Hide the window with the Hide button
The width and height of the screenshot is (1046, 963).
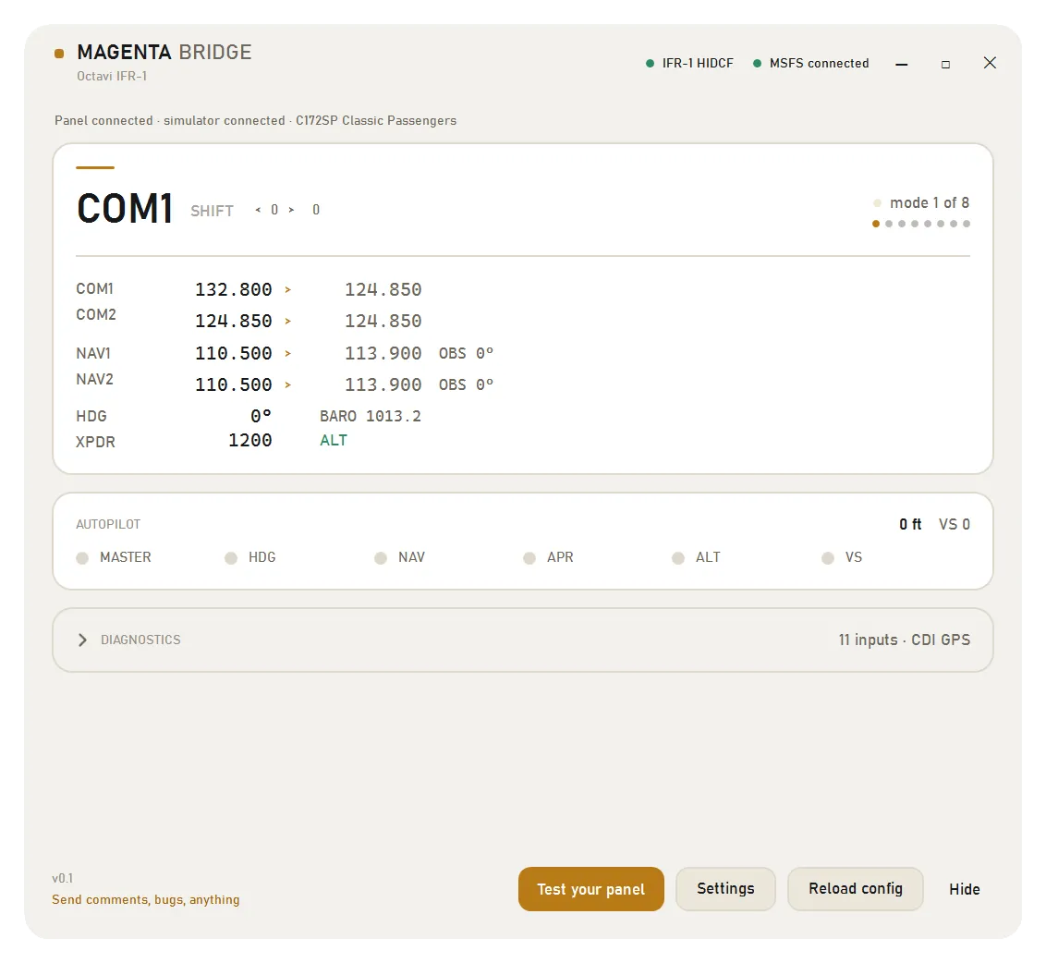(965, 889)
